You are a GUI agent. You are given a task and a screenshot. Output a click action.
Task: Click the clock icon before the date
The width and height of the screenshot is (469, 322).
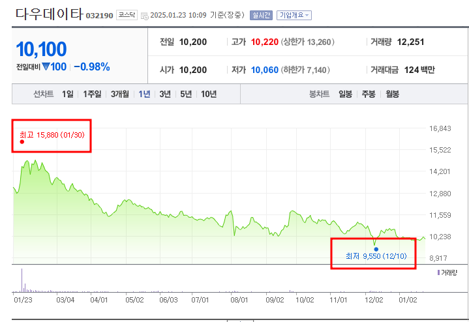tap(145, 16)
